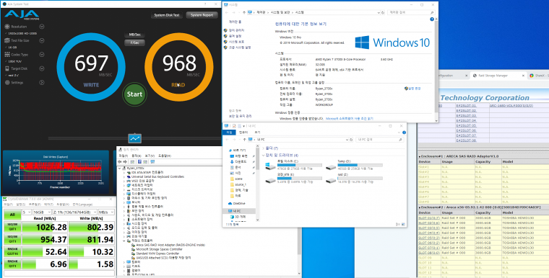Toggle F/Sec units in AJA
The image size is (549, 278).
(x=135, y=42)
